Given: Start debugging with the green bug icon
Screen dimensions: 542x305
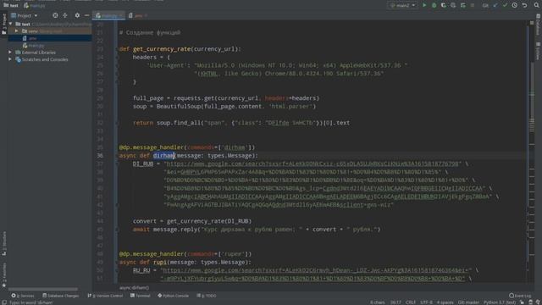Looking at the screenshot, I should click(434, 5).
